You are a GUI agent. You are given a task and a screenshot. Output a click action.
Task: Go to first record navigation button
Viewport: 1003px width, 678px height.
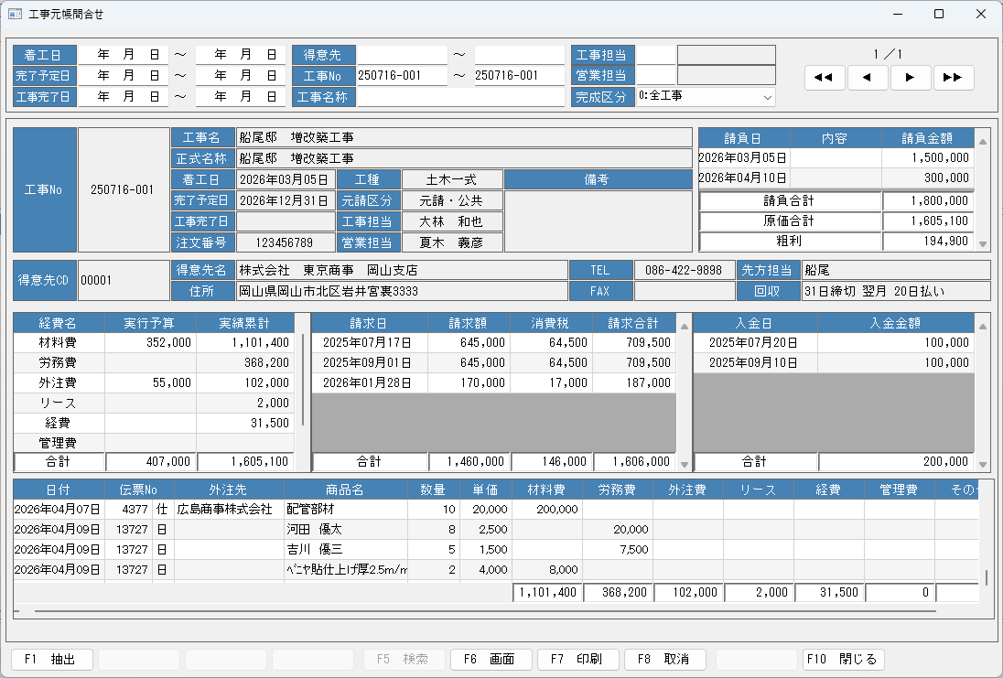coord(824,78)
